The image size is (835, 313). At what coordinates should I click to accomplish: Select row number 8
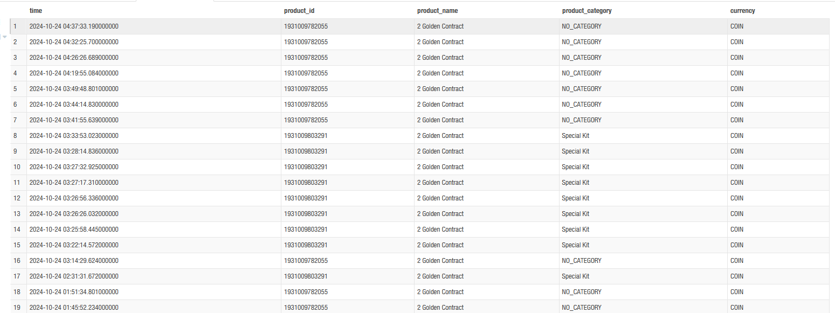[16, 136]
